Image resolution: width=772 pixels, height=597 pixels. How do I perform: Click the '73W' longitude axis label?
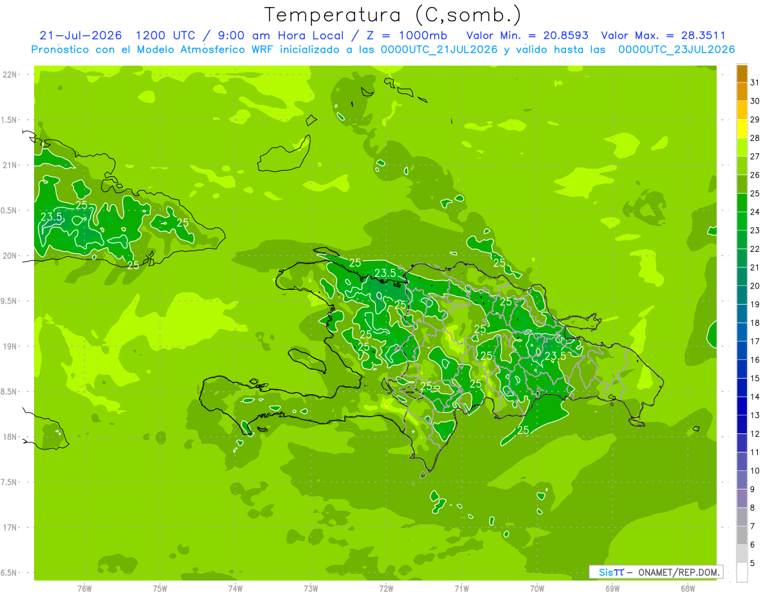[x=311, y=588]
